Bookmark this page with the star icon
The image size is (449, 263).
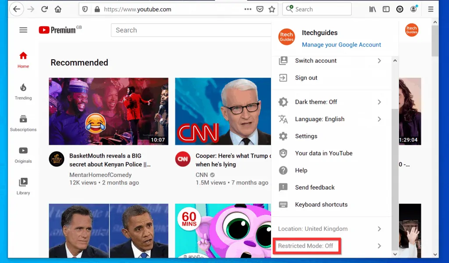coord(272,9)
